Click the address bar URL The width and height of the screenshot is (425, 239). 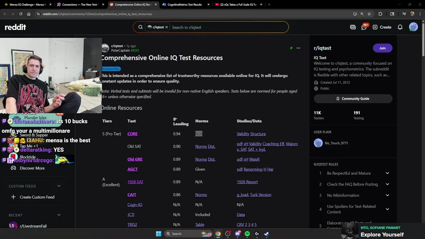pyautogui.click(x=97, y=14)
